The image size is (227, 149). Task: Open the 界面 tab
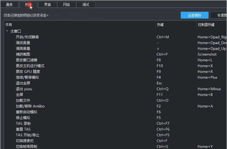click(x=47, y=5)
